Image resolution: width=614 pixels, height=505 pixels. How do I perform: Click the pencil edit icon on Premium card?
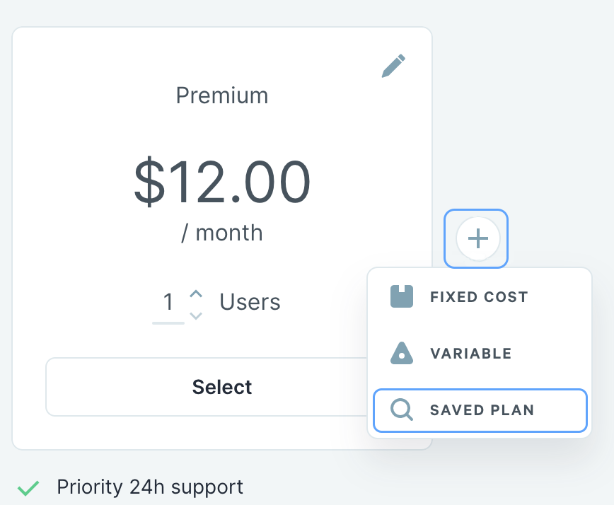click(x=393, y=65)
